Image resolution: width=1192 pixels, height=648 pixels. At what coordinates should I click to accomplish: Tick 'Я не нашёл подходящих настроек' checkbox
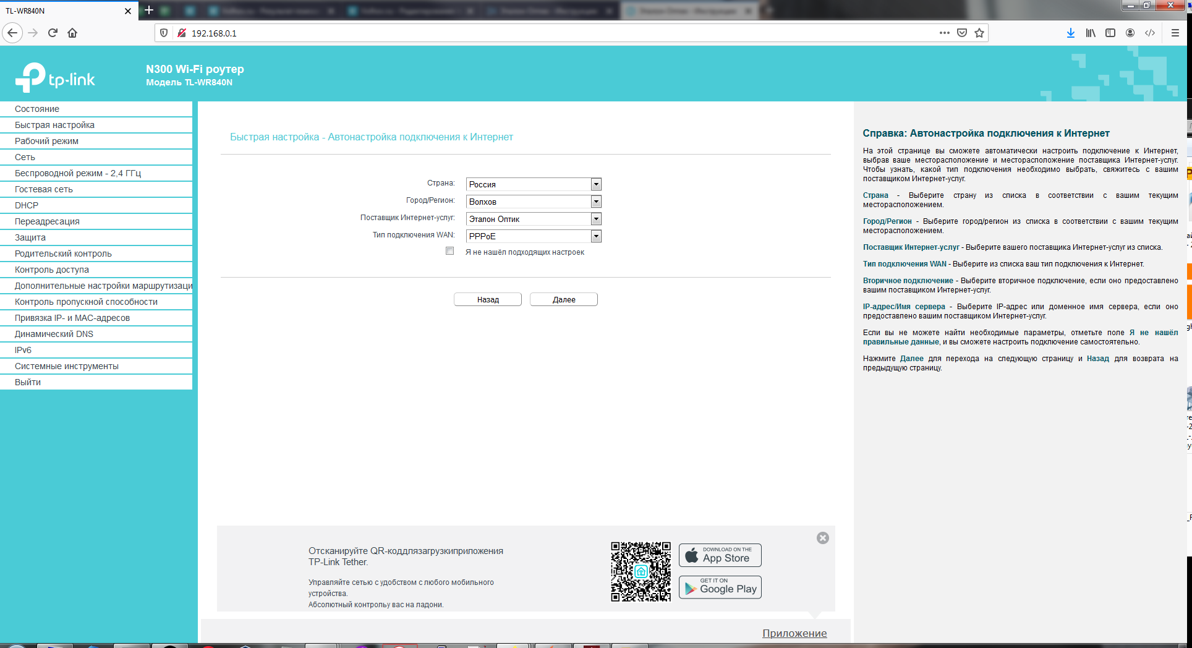[x=450, y=251]
